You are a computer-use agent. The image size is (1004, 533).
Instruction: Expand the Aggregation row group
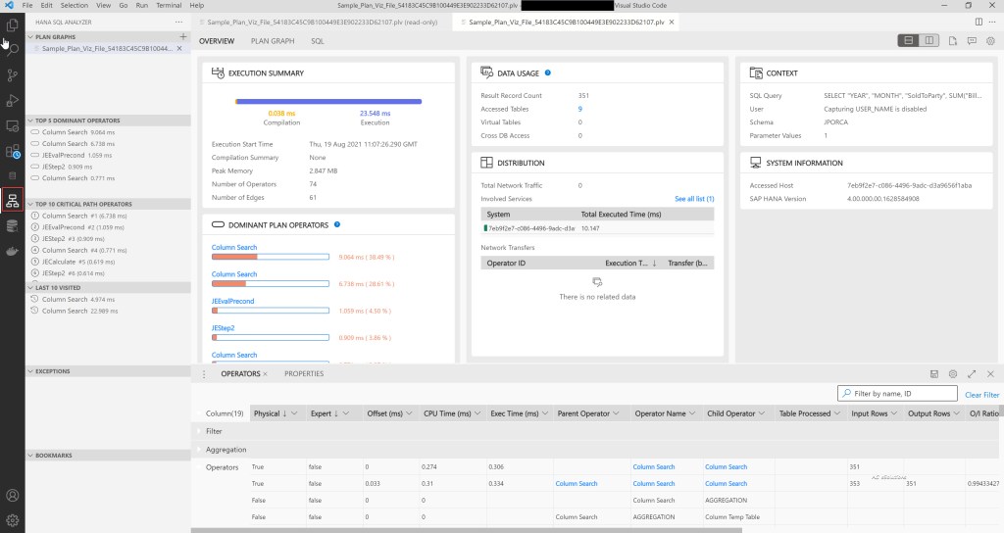coord(199,449)
